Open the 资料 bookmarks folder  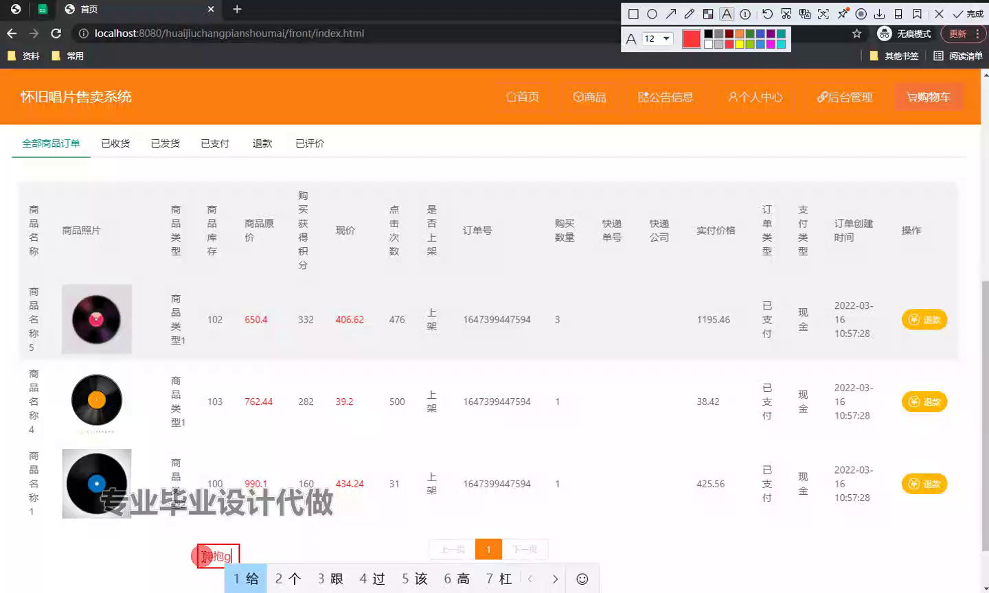[x=23, y=56]
